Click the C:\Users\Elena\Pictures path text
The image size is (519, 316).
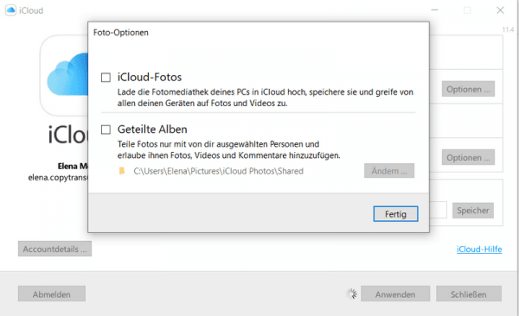coord(219,171)
